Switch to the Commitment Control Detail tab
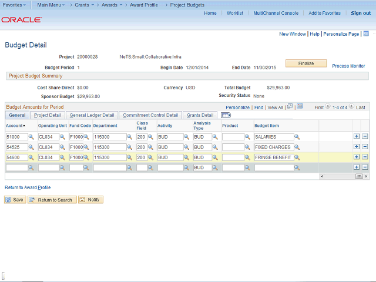Viewport: 376px width, 282px height. 150,115
